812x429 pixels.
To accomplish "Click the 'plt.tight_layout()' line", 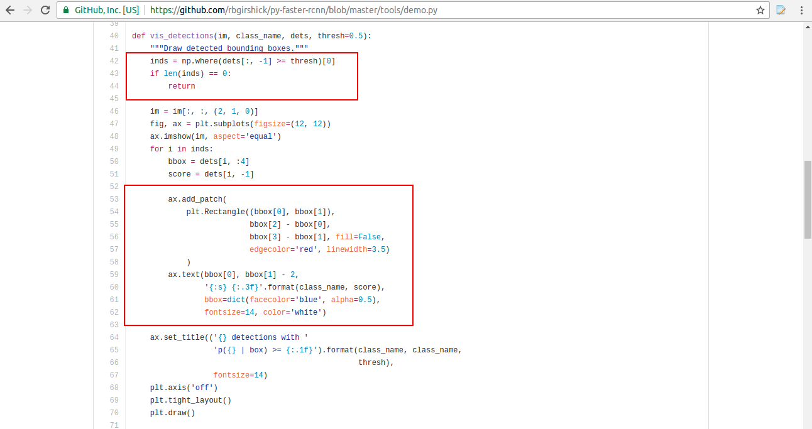I will pos(190,400).
